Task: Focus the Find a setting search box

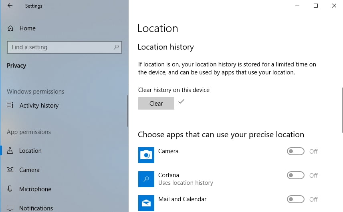Action: 64,47
